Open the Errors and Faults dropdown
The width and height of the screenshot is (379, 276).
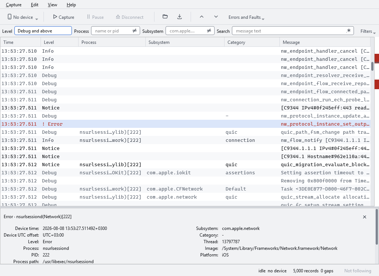pyautogui.click(x=246, y=17)
